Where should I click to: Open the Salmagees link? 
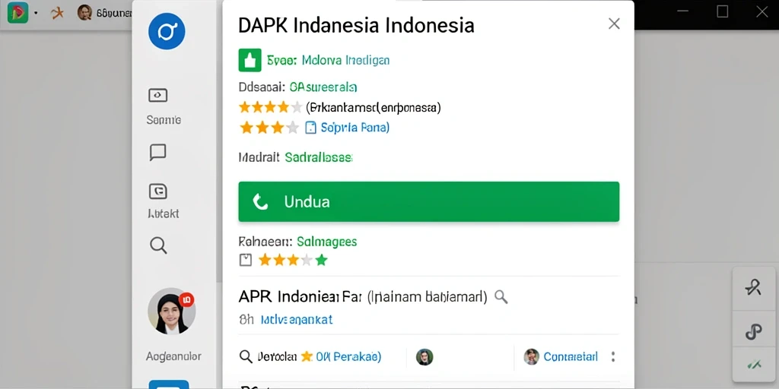(x=327, y=242)
